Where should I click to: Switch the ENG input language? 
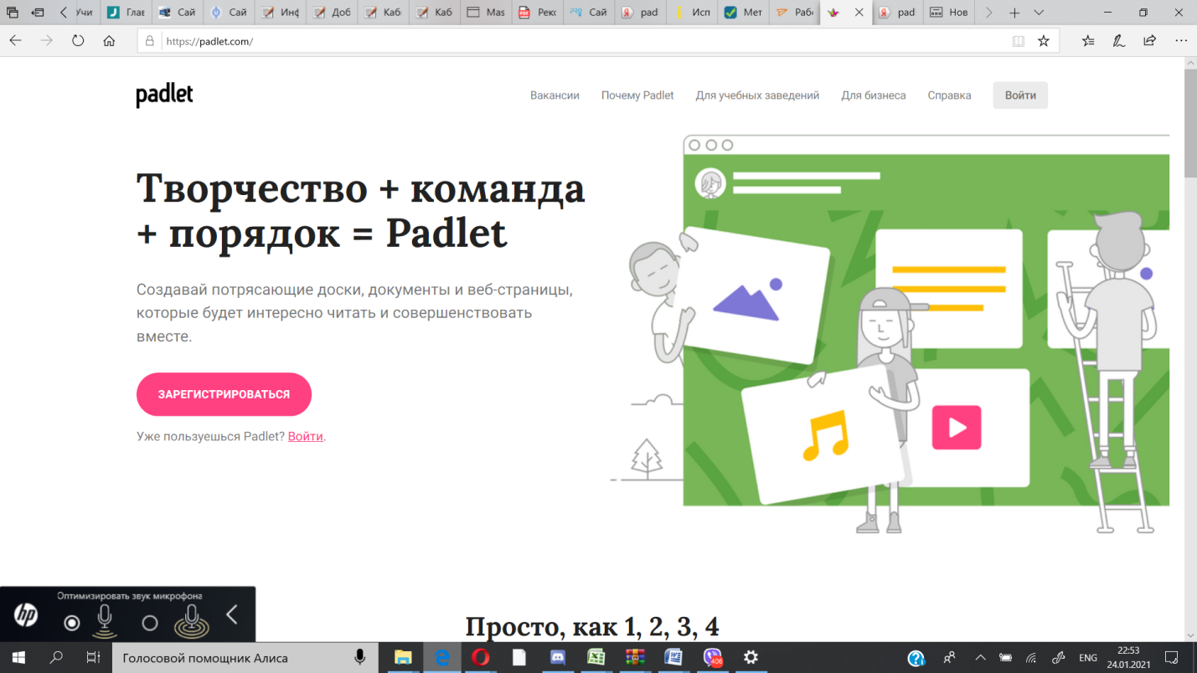(x=1087, y=658)
